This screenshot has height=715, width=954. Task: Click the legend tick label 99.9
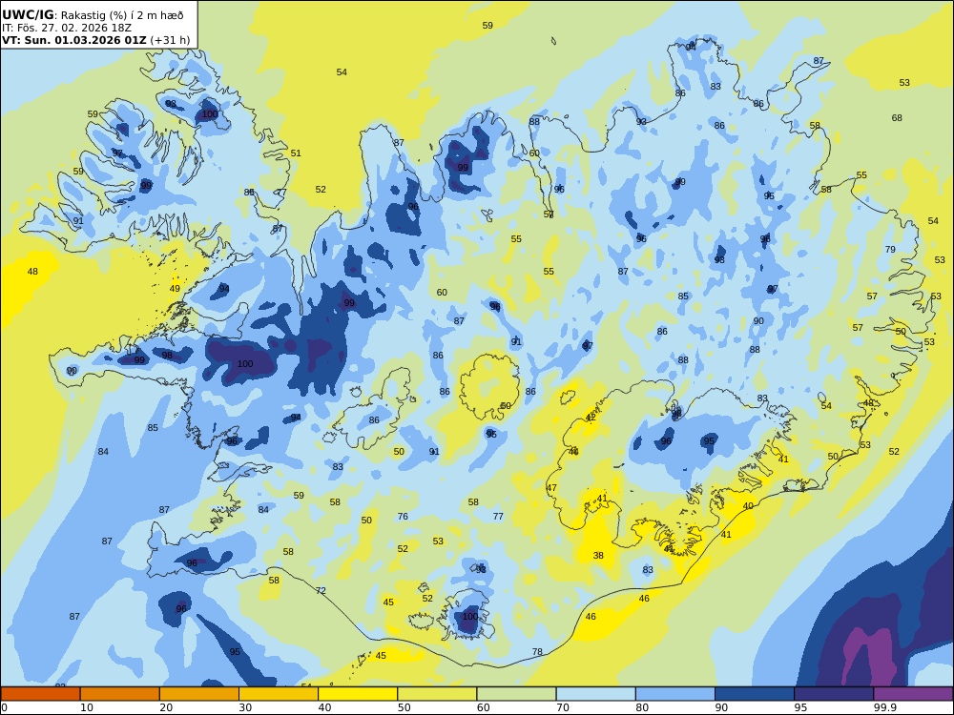[x=884, y=707]
